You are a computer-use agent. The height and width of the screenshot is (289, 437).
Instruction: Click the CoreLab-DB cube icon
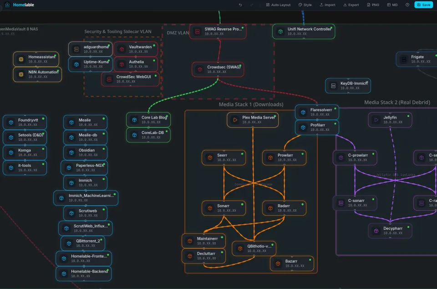(134, 135)
